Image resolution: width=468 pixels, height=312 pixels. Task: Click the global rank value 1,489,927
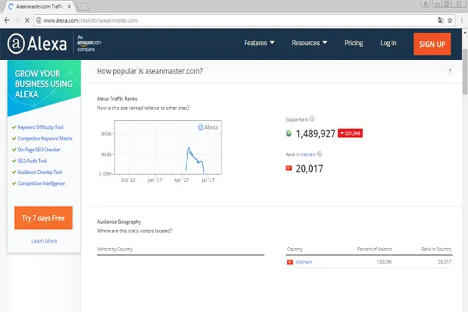click(x=315, y=133)
